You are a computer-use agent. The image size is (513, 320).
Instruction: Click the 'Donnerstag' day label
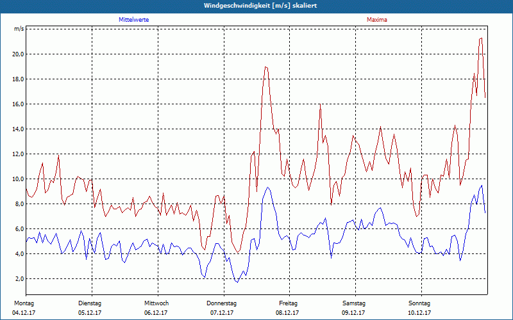[x=221, y=303]
